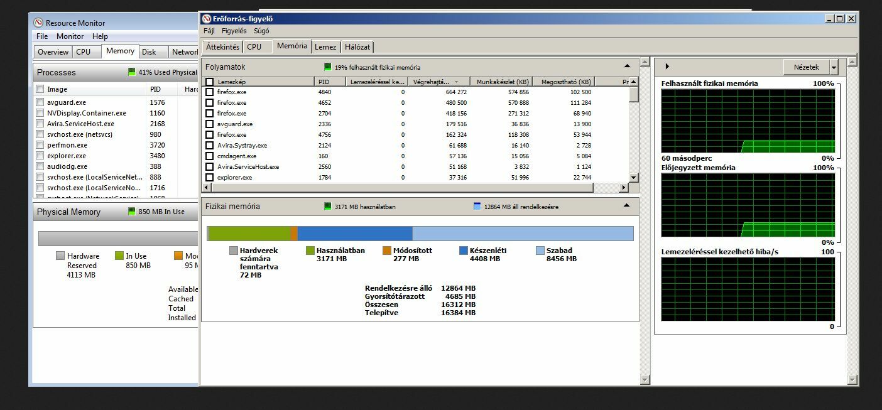Switch to the Lemez tab
The image size is (882, 410).
pyautogui.click(x=325, y=46)
